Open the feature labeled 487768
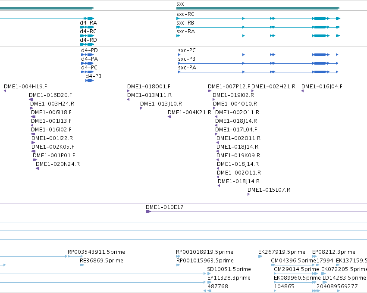Image resolution: width=367 pixels, height=293 pixels. click(x=218, y=287)
